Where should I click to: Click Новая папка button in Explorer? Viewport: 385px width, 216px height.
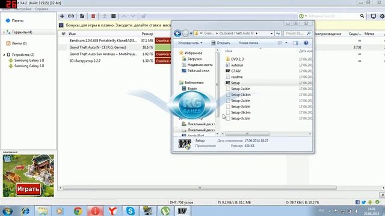248,43
